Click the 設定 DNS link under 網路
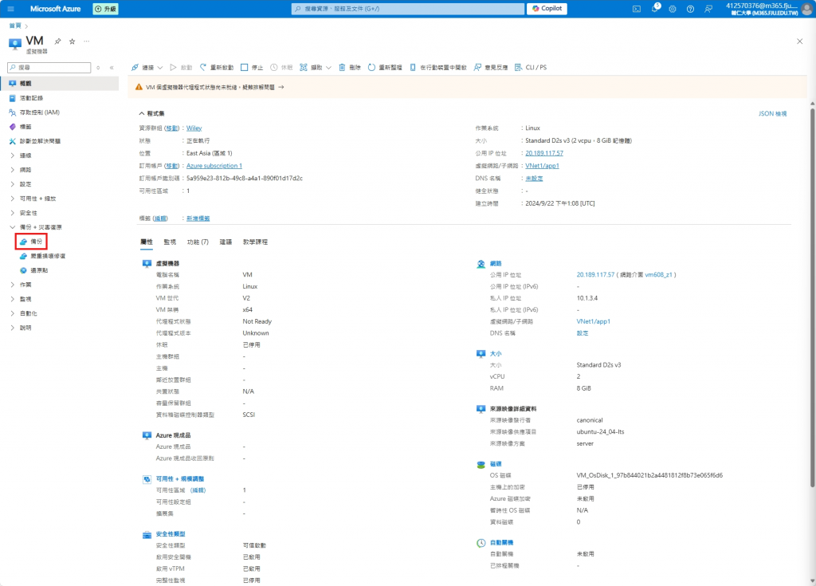 583,333
